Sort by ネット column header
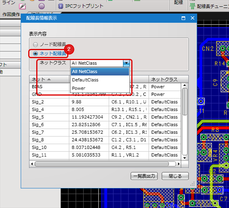 pyautogui.click(x=49, y=80)
